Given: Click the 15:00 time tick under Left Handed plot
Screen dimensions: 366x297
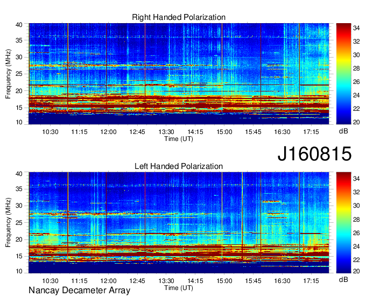Looking at the screenshot, I should tap(224, 281).
